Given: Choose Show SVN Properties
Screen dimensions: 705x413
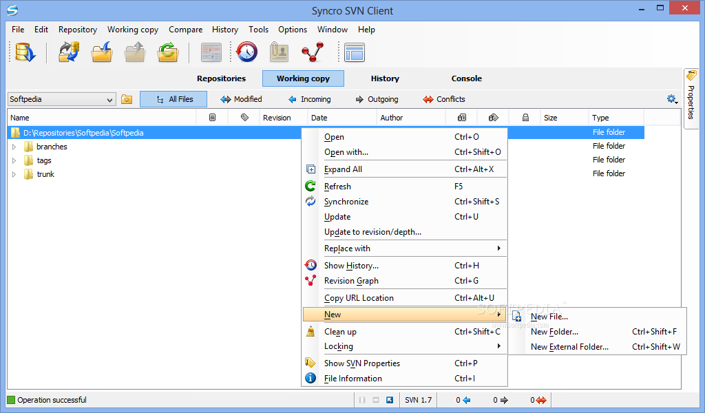Looking at the screenshot, I should pyautogui.click(x=405, y=363).
